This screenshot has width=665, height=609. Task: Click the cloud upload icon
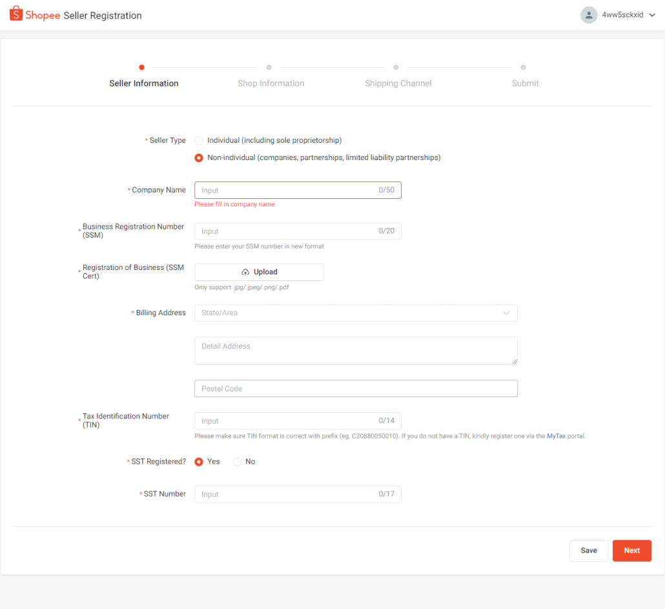[245, 273]
